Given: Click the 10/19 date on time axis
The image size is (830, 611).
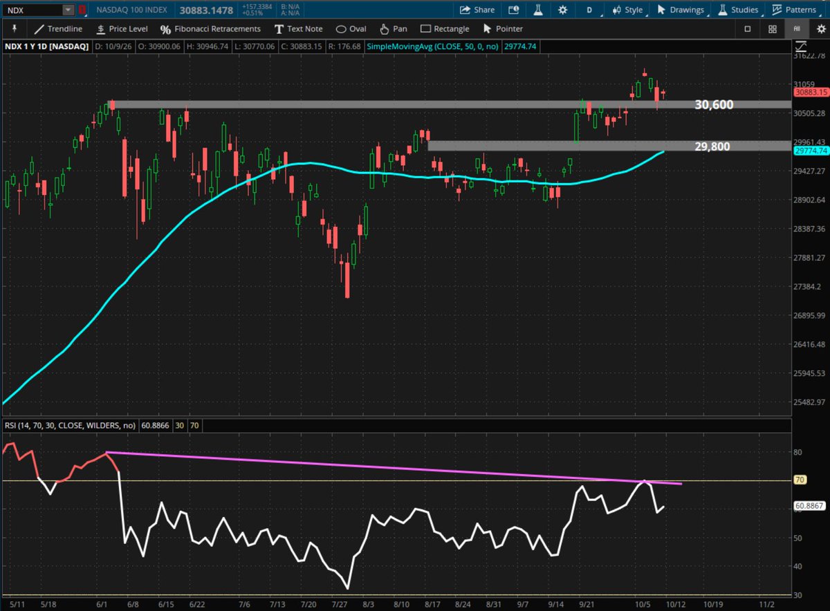Looking at the screenshot, I should point(714,603).
